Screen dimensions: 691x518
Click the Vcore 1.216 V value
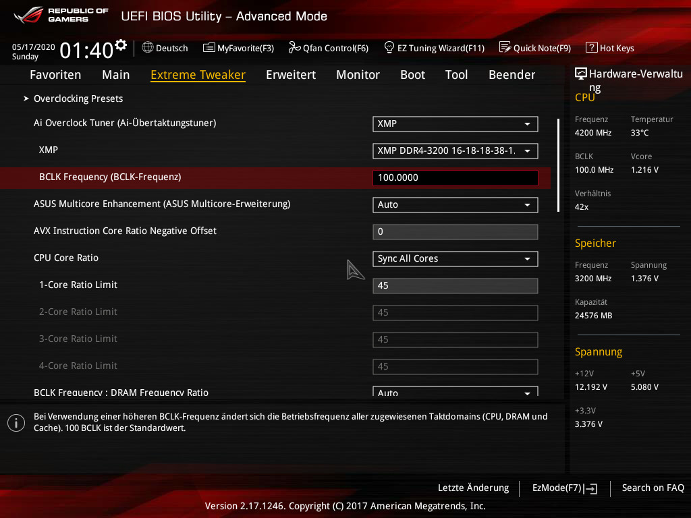click(644, 169)
